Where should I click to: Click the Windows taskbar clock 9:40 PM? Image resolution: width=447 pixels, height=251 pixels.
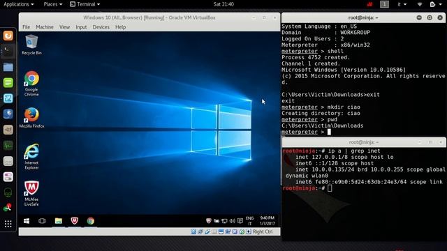click(267, 221)
